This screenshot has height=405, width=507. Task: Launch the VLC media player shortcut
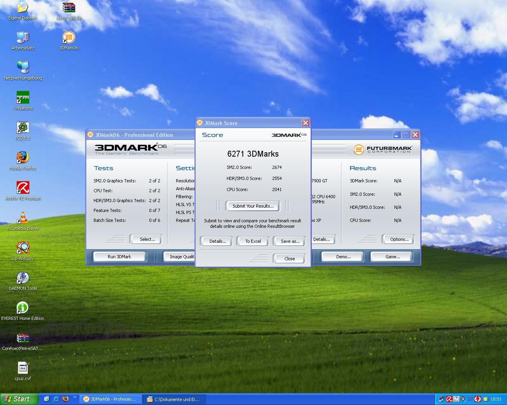point(23,221)
